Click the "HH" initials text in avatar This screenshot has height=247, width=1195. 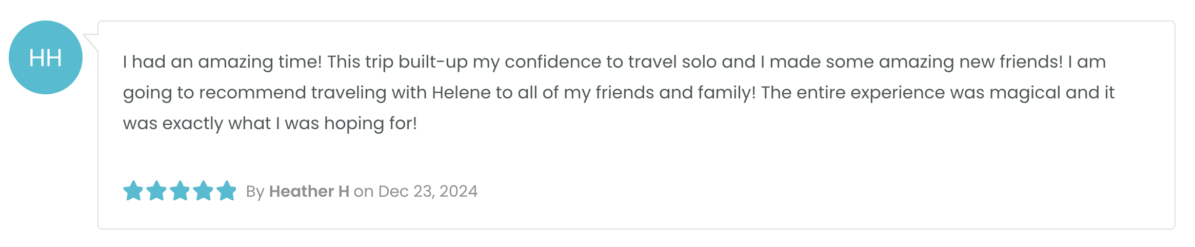click(46, 58)
